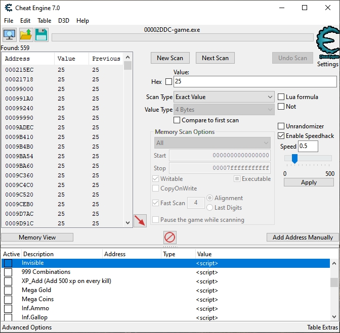Enable Compare to first scan
The width and height of the screenshot is (340, 333).
click(177, 120)
